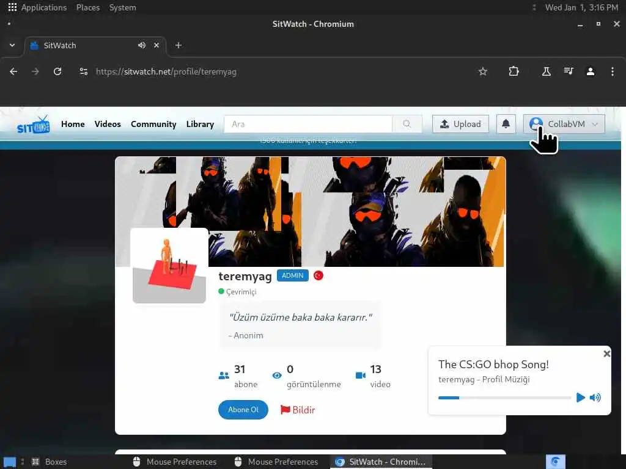Screen dimensions: 626x469
Task: Click the Upload button
Action: tap(460, 124)
